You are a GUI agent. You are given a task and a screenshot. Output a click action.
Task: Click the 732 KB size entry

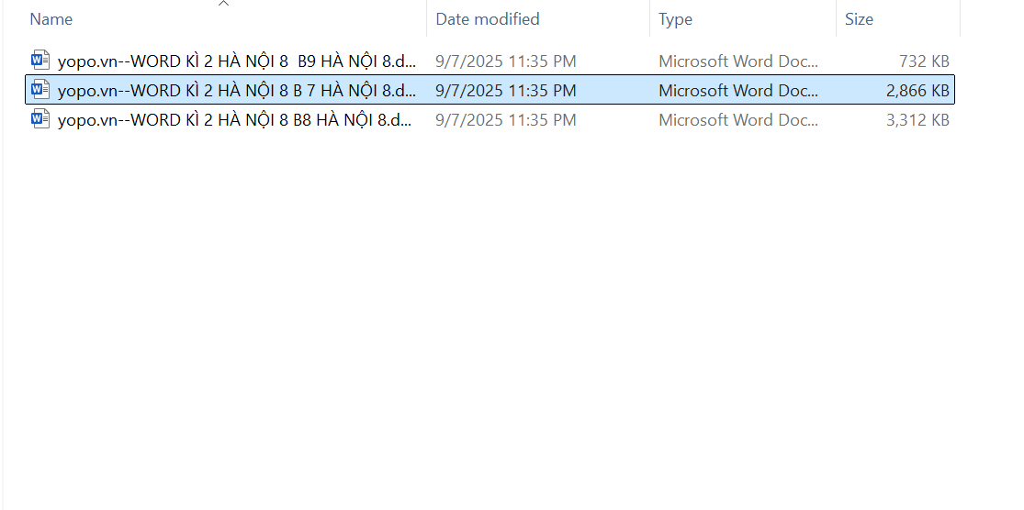[x=924, y=61]
